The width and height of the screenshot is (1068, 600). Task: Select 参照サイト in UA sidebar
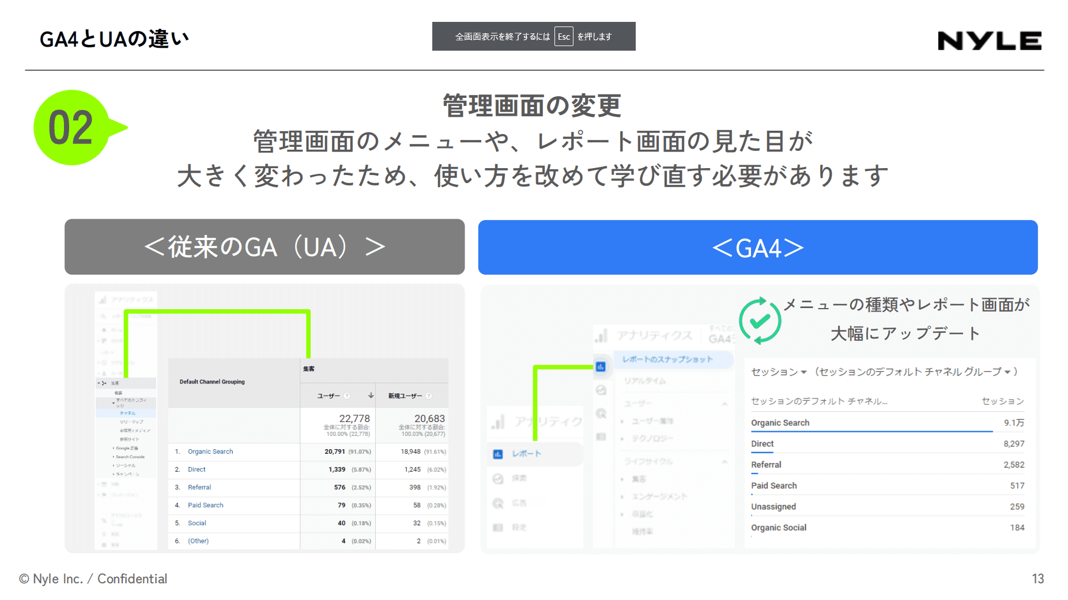(129, 439)
